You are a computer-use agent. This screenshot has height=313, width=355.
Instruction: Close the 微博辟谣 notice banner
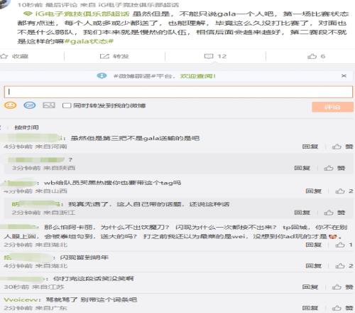(344, 76)
